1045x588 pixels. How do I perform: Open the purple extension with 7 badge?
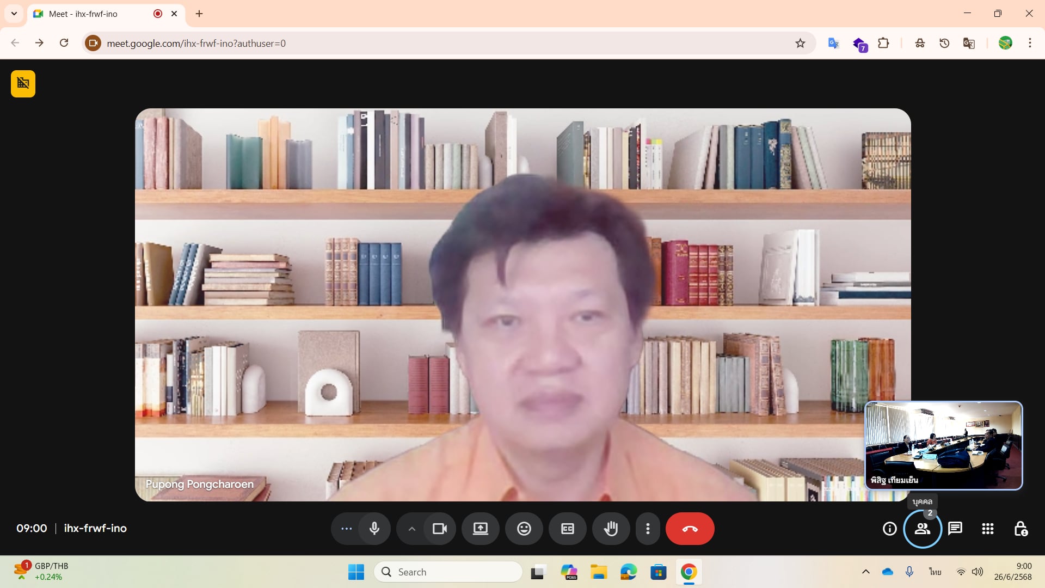859,44
